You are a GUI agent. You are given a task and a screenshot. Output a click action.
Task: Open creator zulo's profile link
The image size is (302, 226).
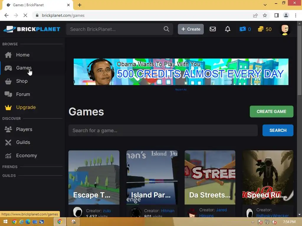pyautogui.click(x=107, y=211)
